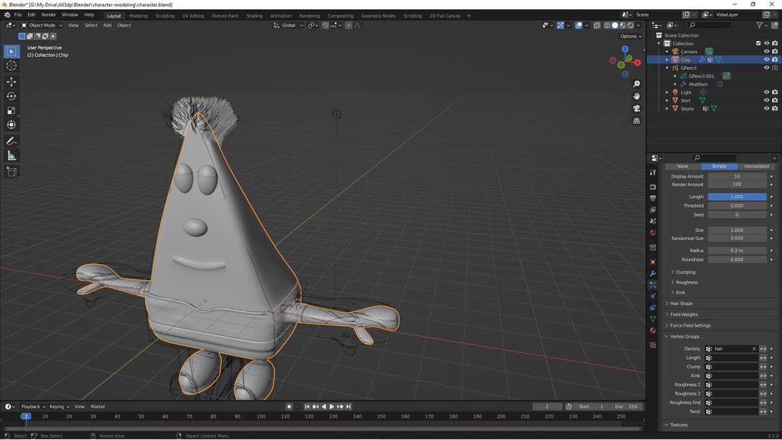Select the Cursor tool in viewport toolbar
The width and height of the screenshot is (782, 440).
tap(12, 66)
